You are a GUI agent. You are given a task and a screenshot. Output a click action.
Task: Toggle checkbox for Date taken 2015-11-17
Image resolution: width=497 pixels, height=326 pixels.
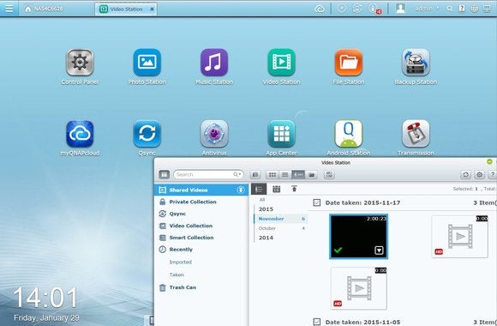pyautogui.click(x=317, y=202)
